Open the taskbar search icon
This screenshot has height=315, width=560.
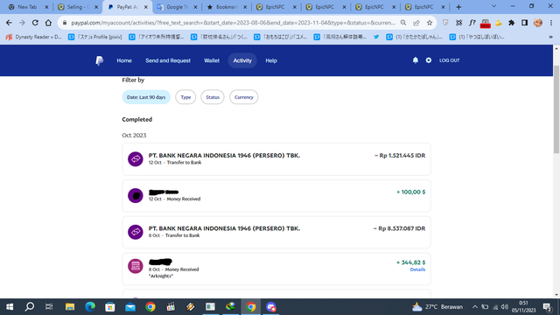pyautogui.click(x=30, y=307)
